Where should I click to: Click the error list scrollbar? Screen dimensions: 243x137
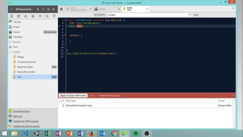click(234, 113)
